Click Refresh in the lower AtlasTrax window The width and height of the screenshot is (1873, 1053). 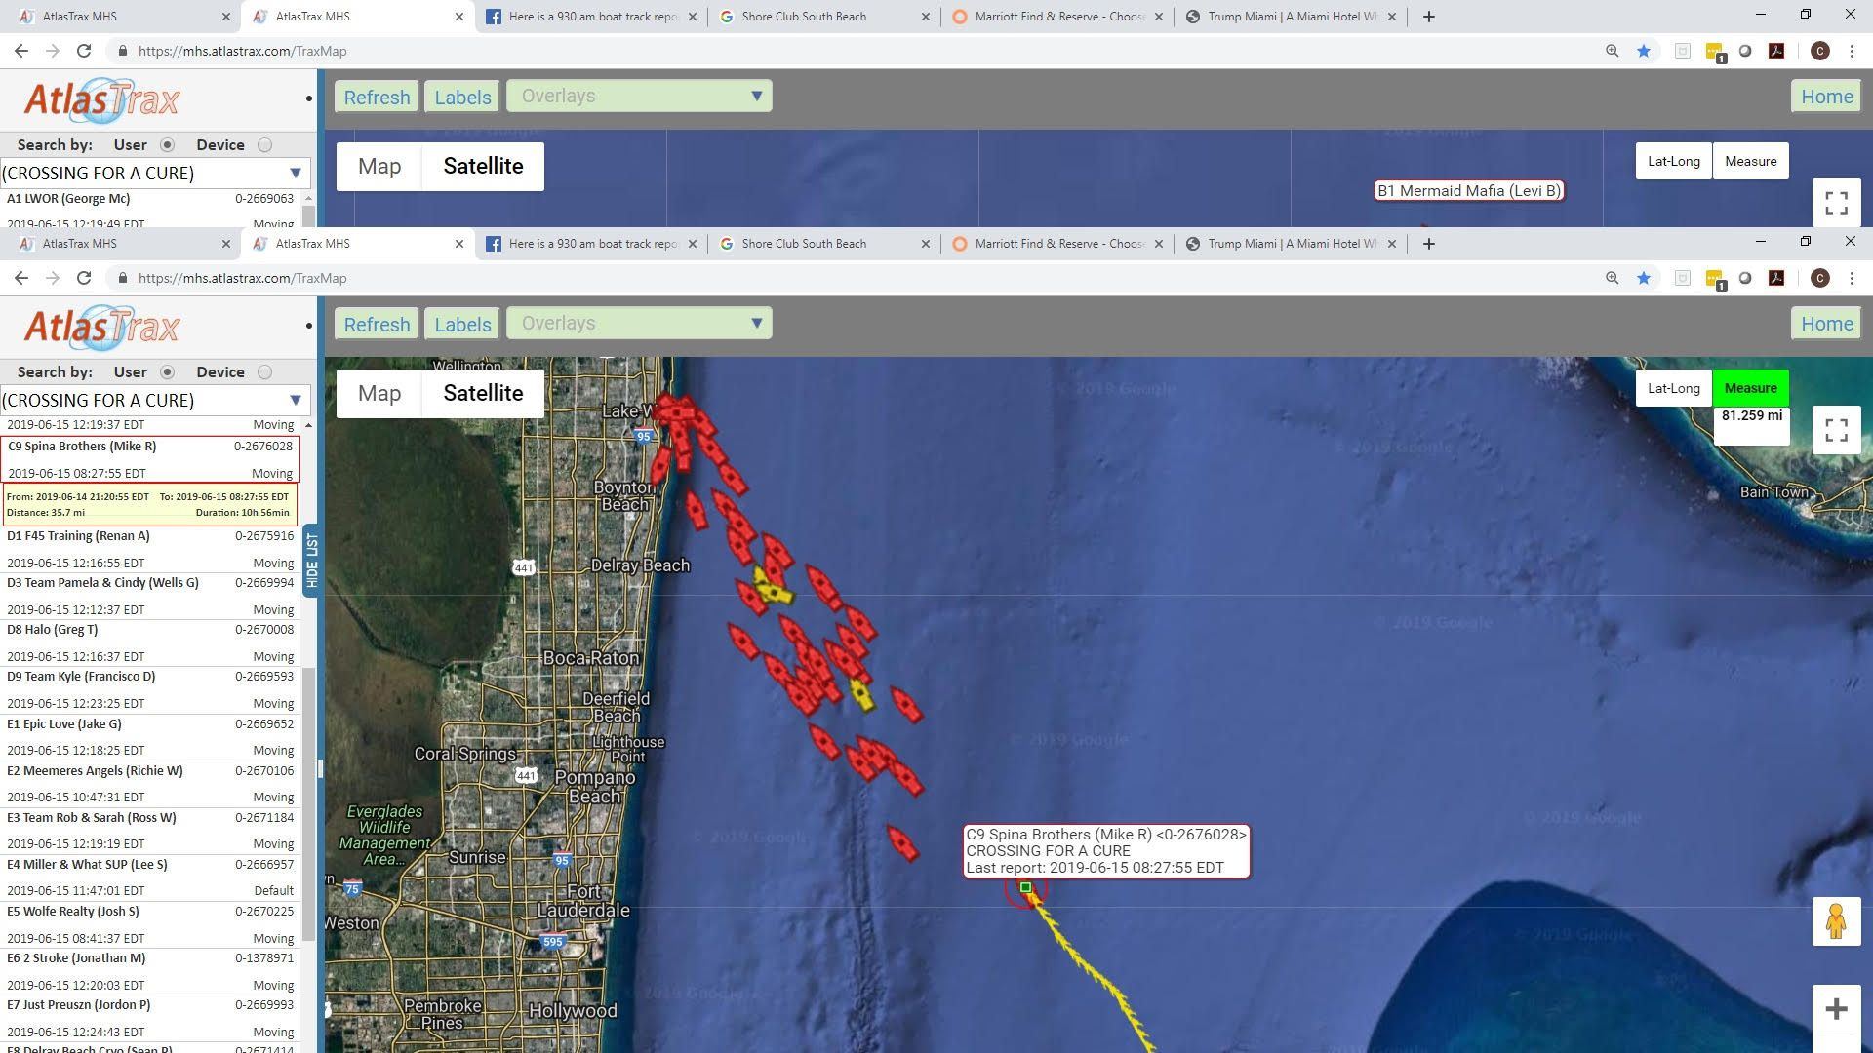377,324
